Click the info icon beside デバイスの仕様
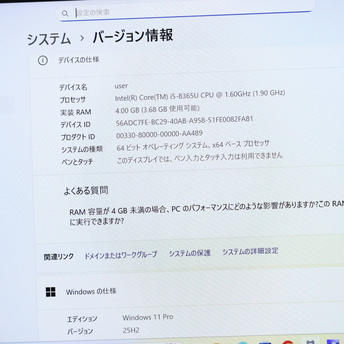Image resolution: width=344 pixels, height=344 pixels. 43,60
